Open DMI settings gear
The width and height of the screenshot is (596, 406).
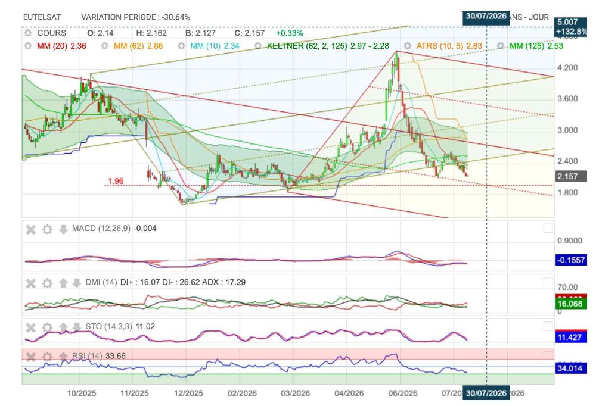coord(47,283)
